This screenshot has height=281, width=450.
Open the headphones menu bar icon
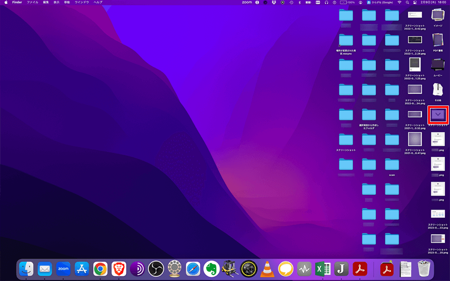[326, 2]
